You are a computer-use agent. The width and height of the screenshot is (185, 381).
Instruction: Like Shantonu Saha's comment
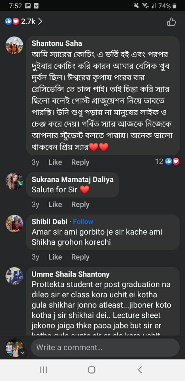tap(55, 162)
